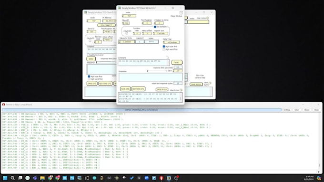The image size is (324, 182).
Task: Open Task View from the taskbar
Action: (x=20, y=178)
